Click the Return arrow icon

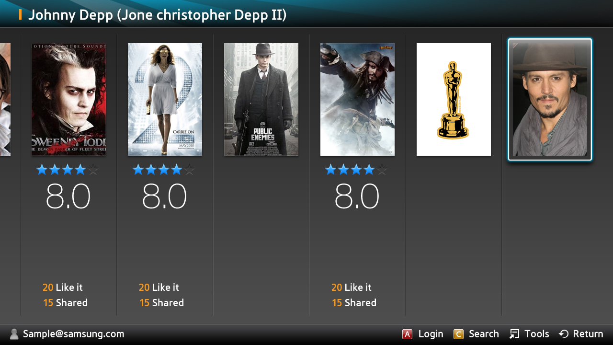(x=564, y=334)
